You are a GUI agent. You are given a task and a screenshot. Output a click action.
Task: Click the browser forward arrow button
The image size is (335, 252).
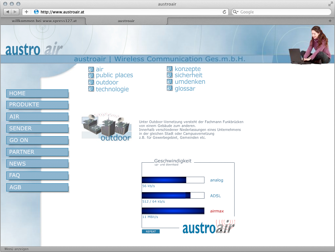coord(15,12)
